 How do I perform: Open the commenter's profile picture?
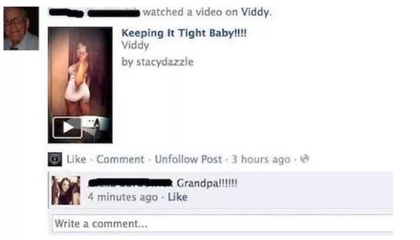[66, 191]
